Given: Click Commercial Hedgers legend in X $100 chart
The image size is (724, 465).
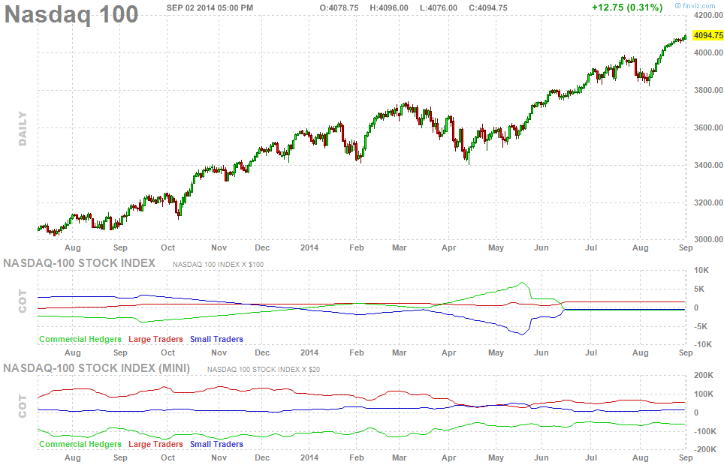Looking at the screenshot, I should pos(80,339).
